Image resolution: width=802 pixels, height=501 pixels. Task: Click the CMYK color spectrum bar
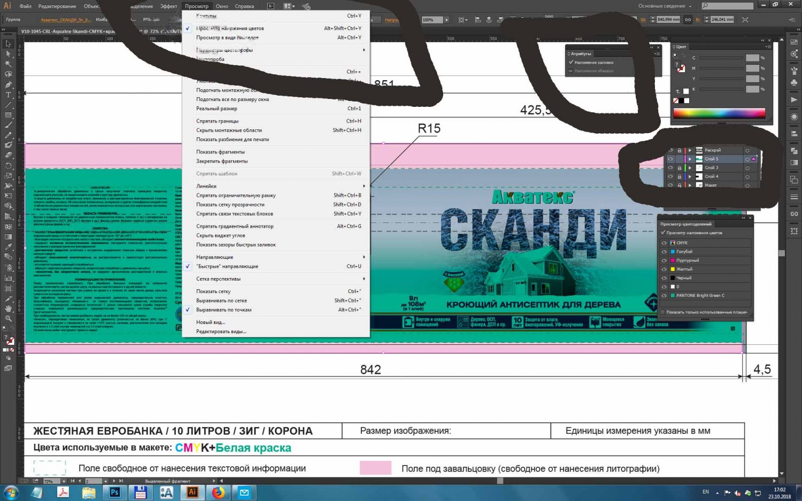click(x=719, y=113)
